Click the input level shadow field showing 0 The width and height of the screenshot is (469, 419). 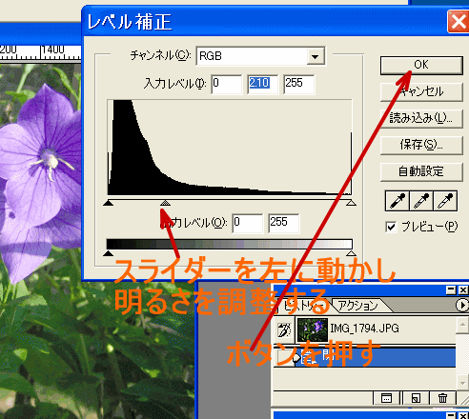tap(227, 84)
